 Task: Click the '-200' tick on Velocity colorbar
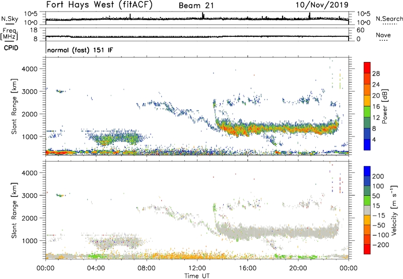381,245
